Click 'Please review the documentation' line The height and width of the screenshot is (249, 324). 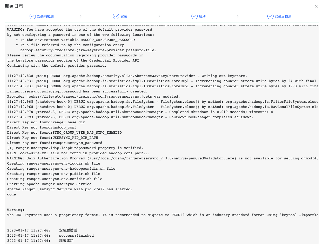pyautogui.click(x=75, y=55)
